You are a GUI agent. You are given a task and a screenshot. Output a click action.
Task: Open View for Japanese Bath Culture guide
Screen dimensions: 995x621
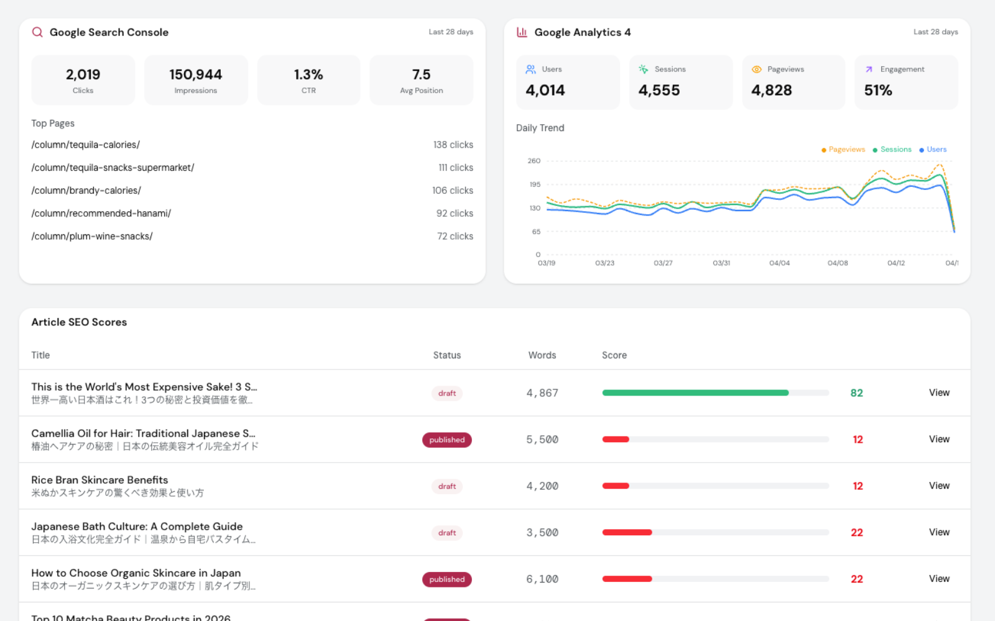(939, 532)
